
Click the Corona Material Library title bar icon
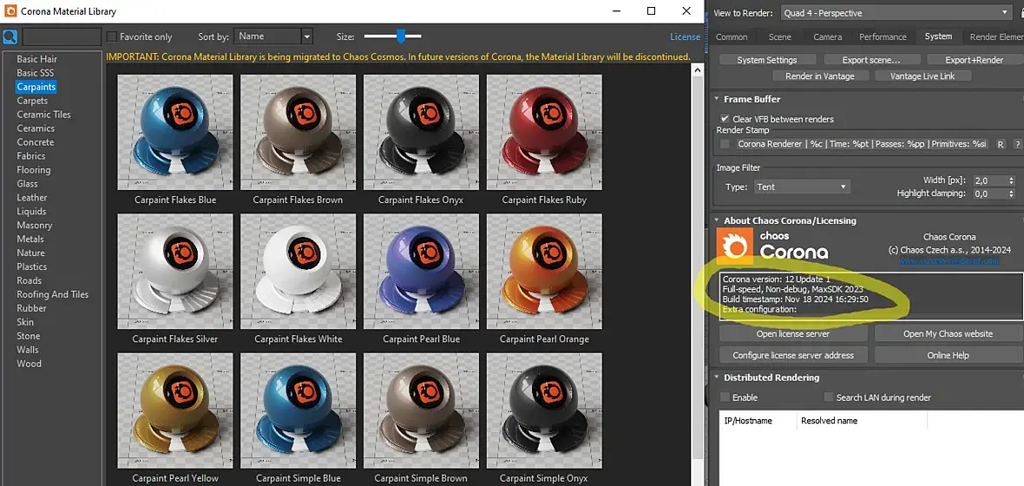click(10, 11)
